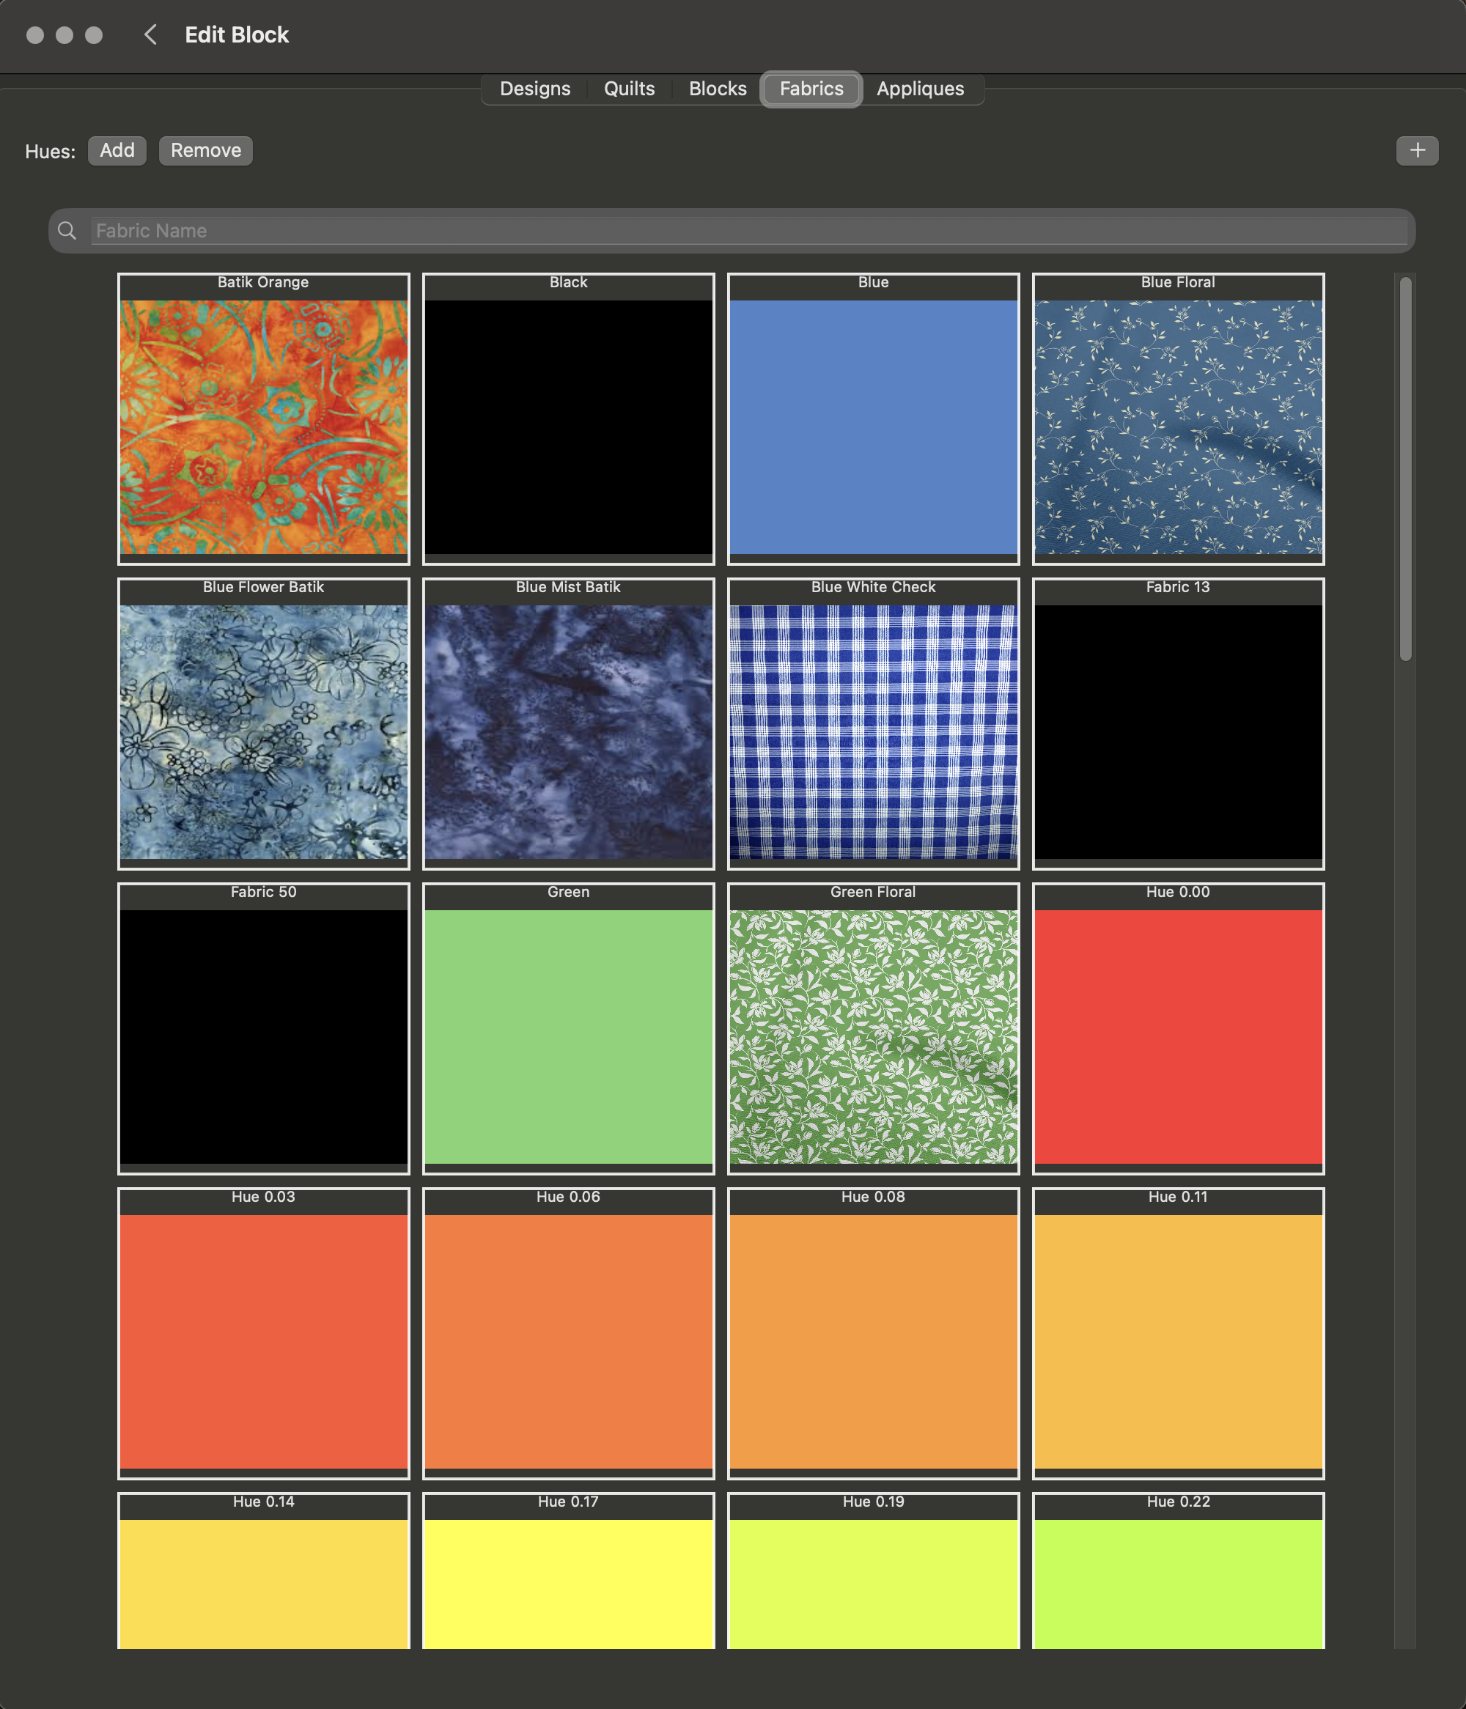Click the plus button to add fabric
This screenshot has width=1466, height=1709.
point(1416,150)
